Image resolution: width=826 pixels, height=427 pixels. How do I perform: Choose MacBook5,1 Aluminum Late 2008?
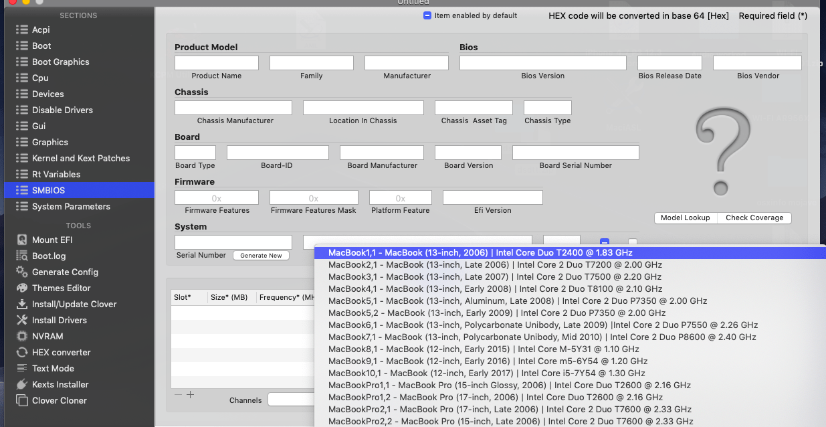570,301
